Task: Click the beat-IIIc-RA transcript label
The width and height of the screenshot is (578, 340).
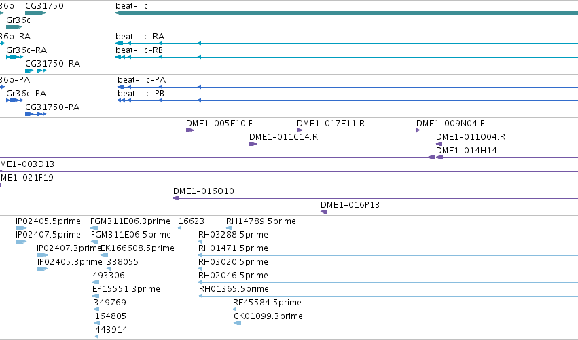Action: pos(140,37)
